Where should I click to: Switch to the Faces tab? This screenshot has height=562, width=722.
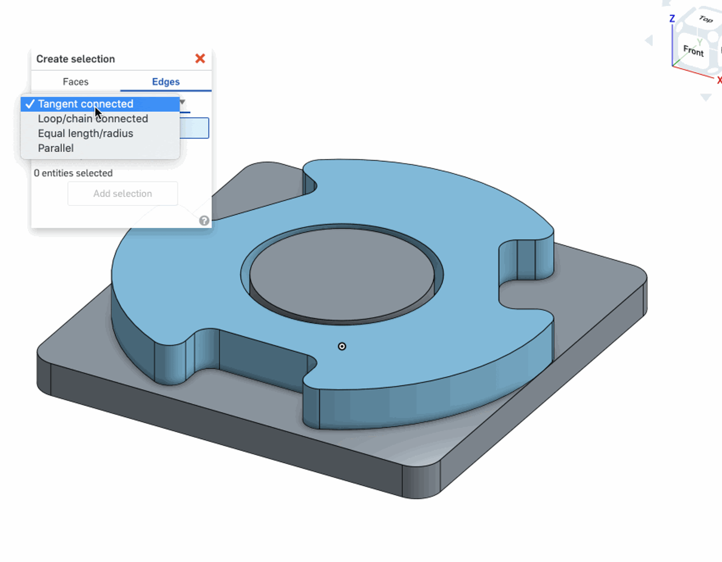[x=75, y=82]
